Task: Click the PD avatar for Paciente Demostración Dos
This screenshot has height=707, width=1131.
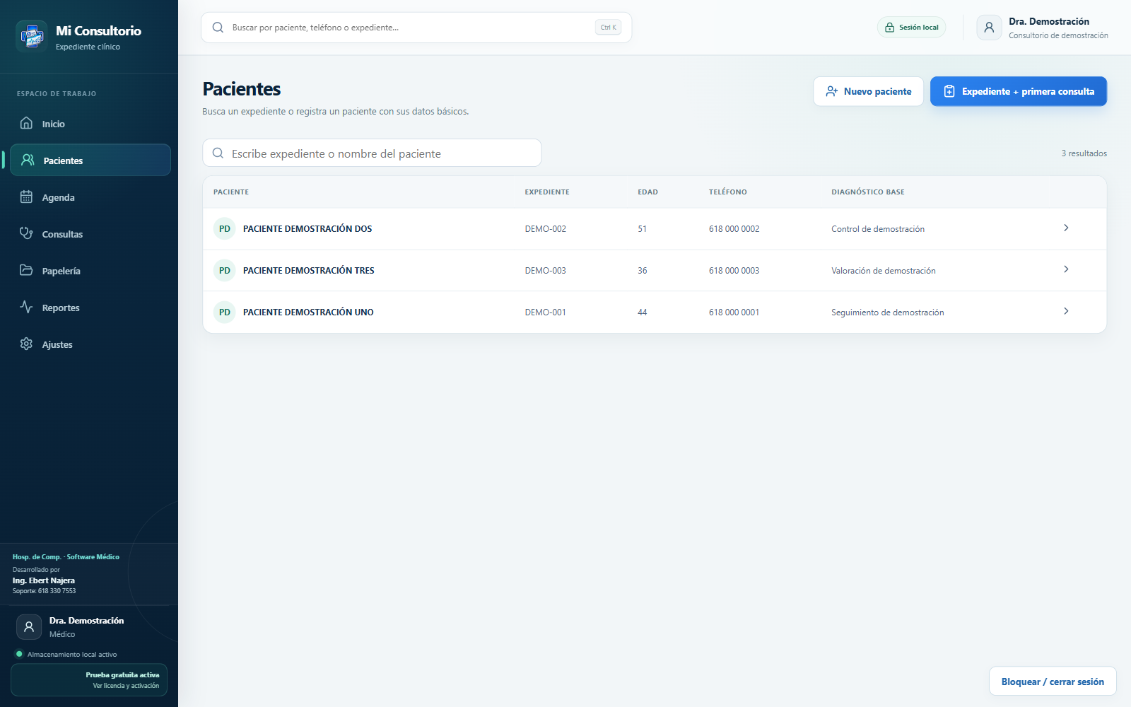Action: [x=225, y=228]
